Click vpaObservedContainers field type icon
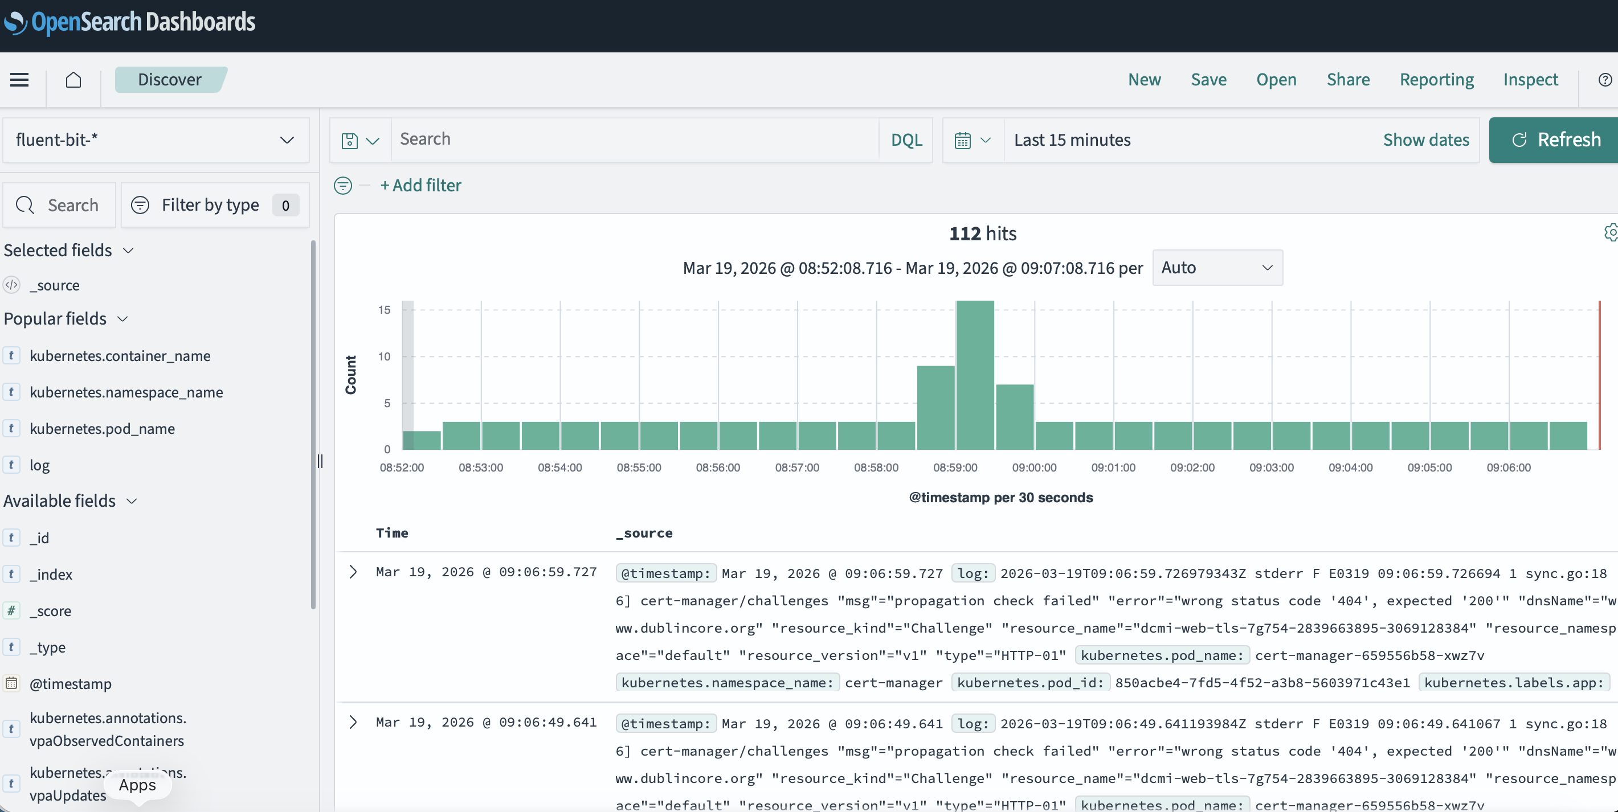The height and width of the screenshot is (812, 1618). pyautogui.click(x=11, y=728)
